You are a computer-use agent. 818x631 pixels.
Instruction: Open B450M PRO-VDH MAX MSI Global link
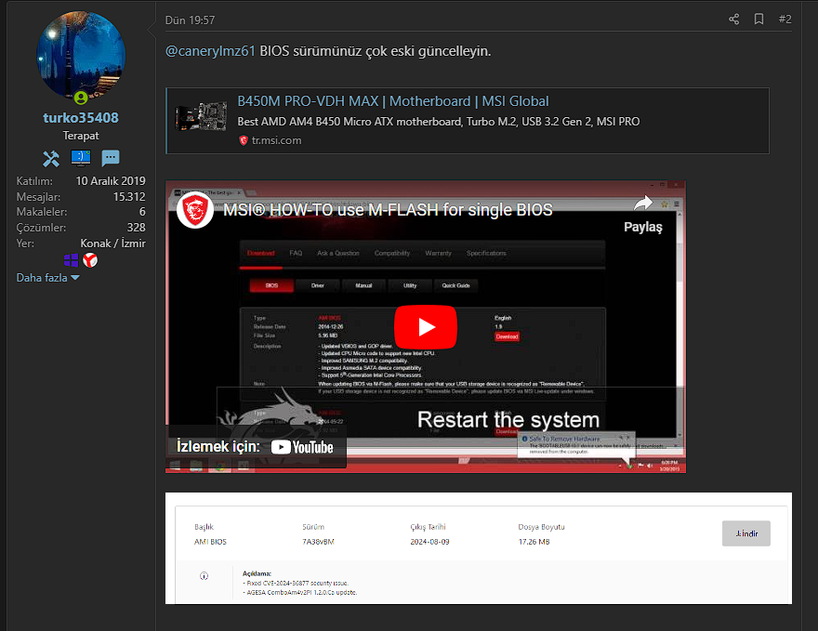(393, 101)
